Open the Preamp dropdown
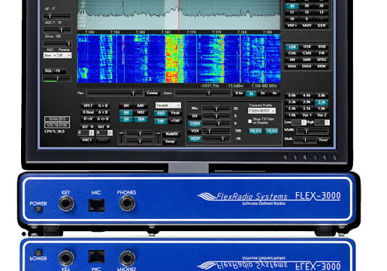Screen dimensions: 387x271 pos(64,55)
